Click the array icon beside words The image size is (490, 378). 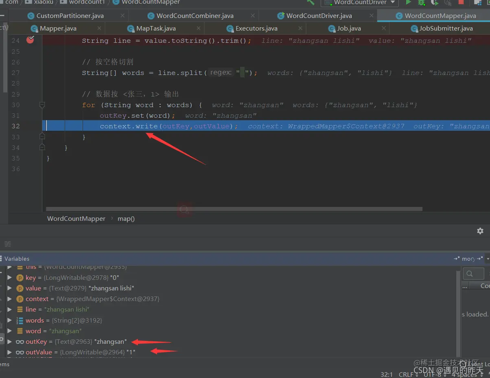click(x=20, y=320)
